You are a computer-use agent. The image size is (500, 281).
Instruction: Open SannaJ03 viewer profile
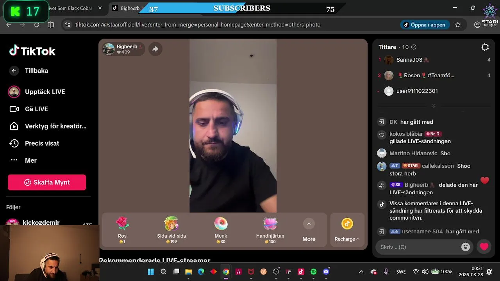point(409,60)
